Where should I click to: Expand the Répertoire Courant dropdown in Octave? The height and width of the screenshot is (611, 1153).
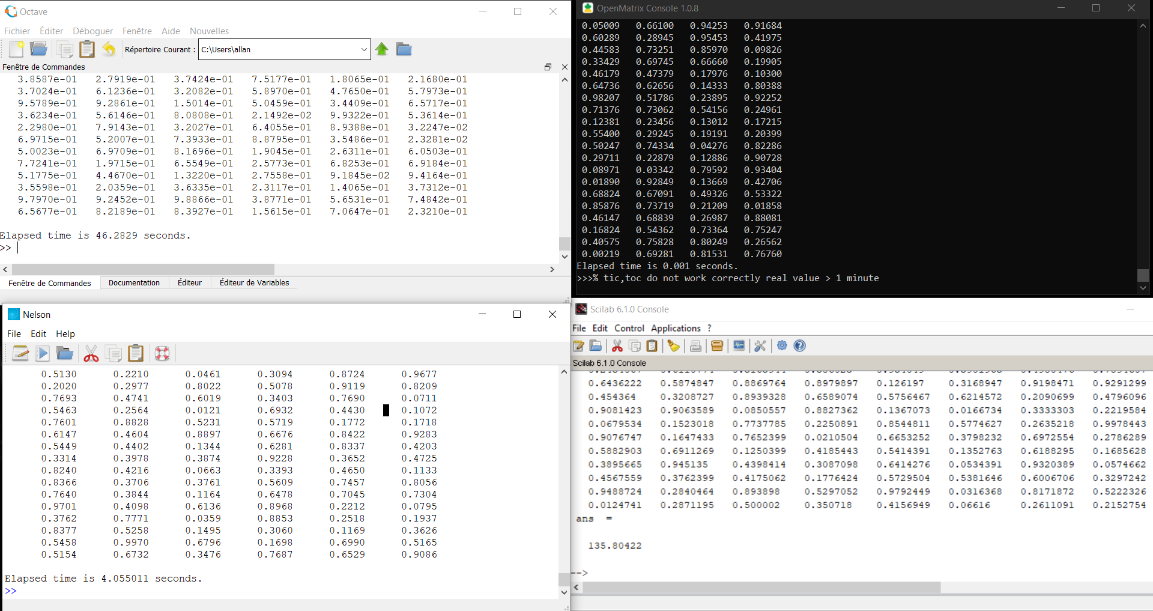point(364,49)
